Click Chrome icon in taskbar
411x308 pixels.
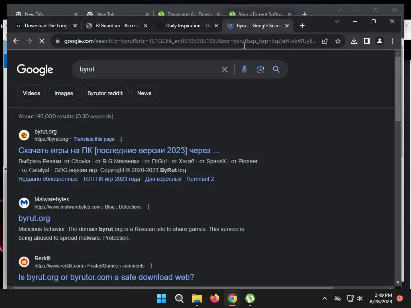232,298
